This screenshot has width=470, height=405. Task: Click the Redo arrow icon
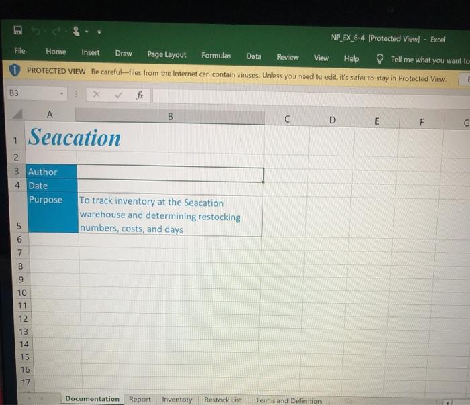tap(56, 31)
